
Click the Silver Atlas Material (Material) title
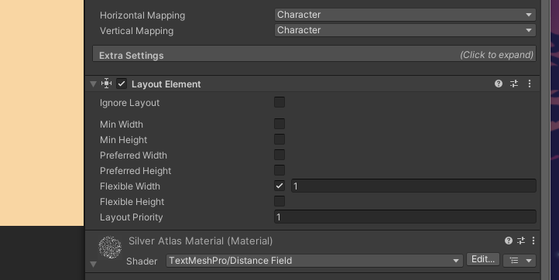tap(201, 241)
